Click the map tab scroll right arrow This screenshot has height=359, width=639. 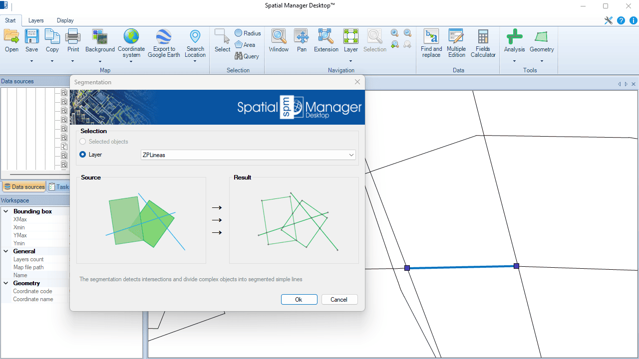pos(627,84)
